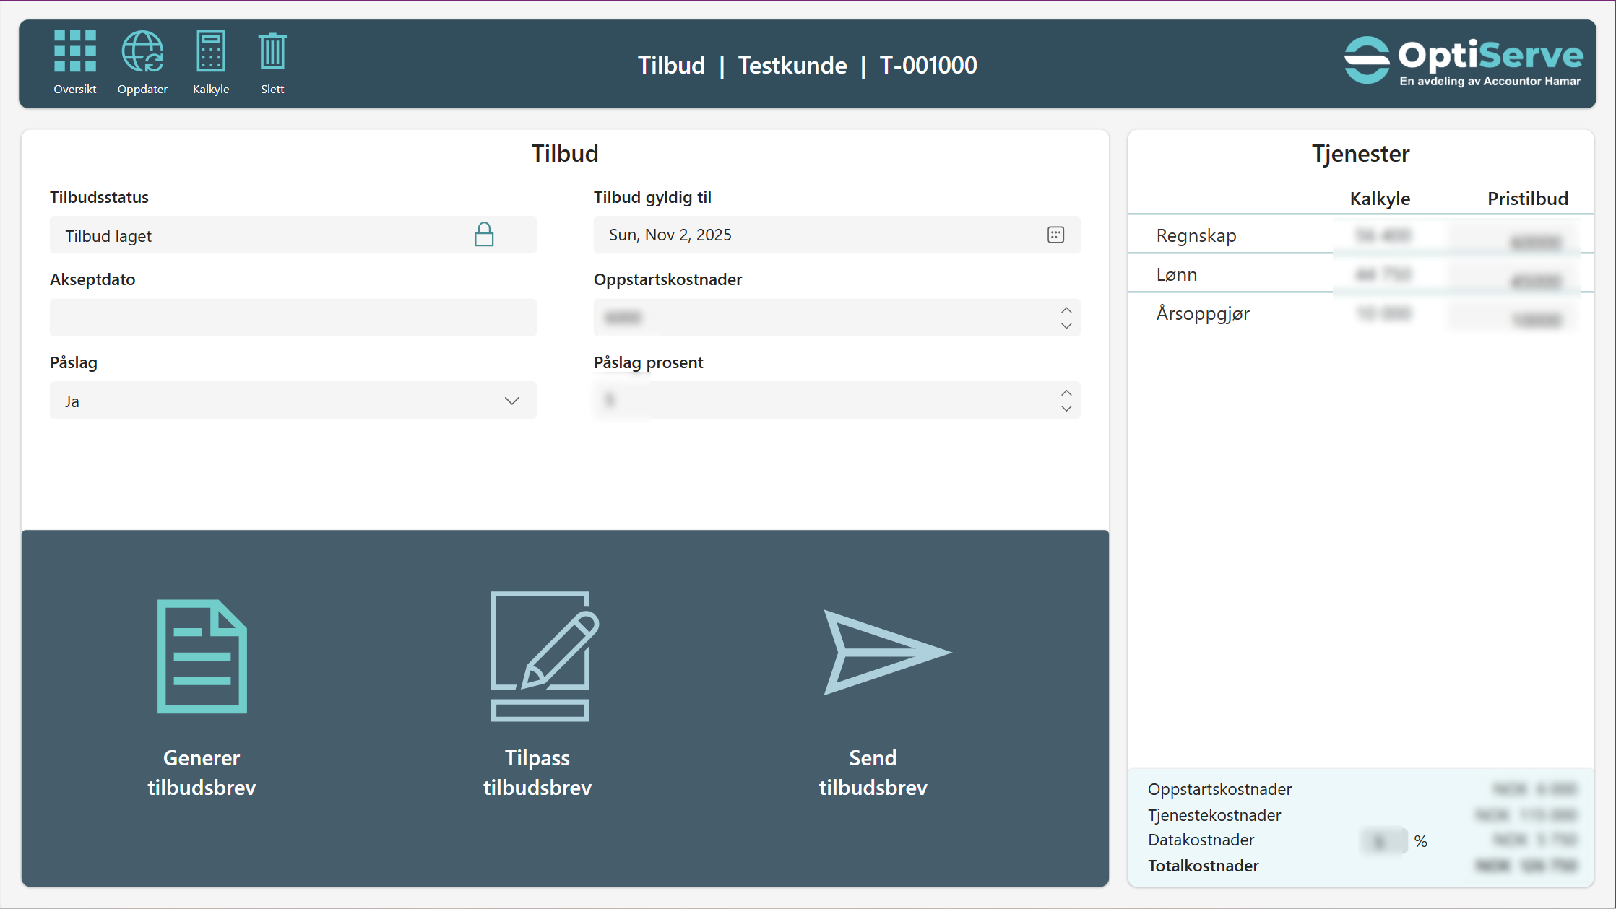
Task: Click the Akseptdato input field
Action: point(293,318)
